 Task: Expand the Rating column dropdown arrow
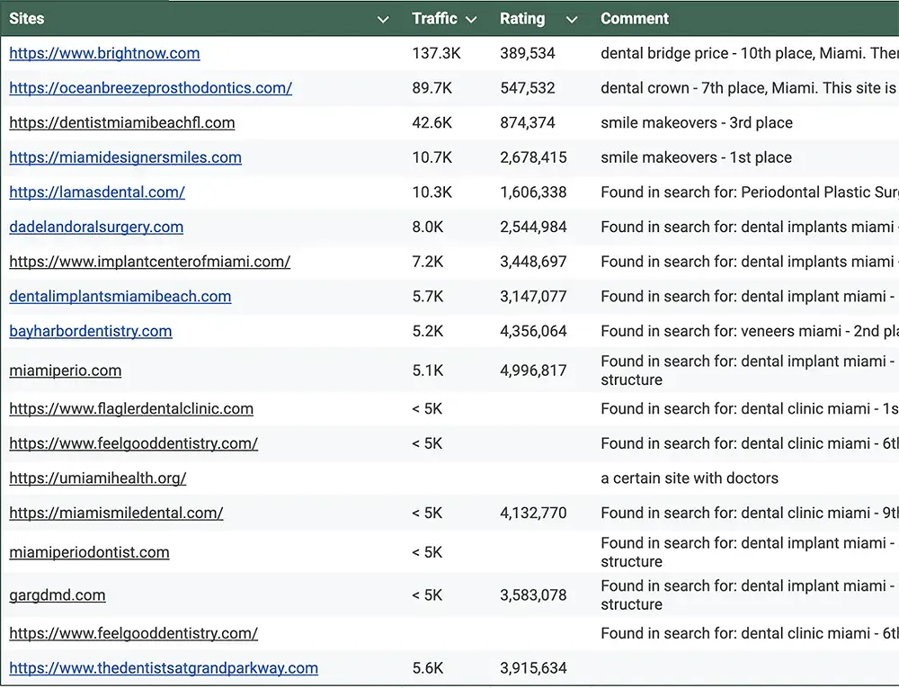572,19
